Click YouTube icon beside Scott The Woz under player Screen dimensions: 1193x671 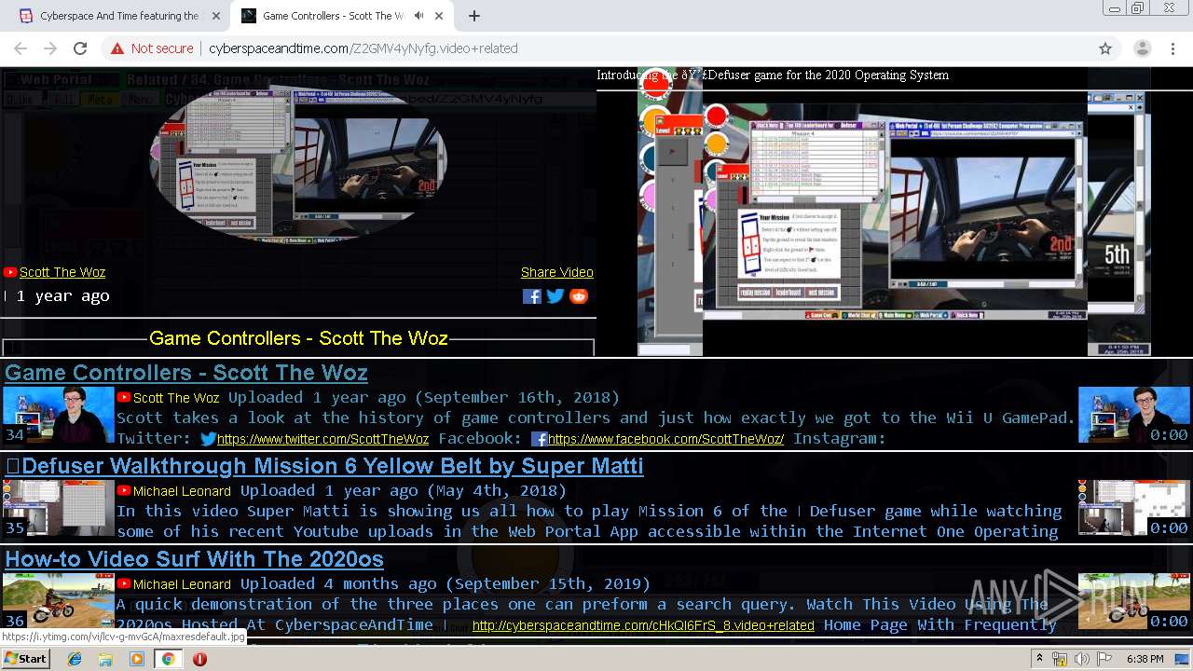10,272
